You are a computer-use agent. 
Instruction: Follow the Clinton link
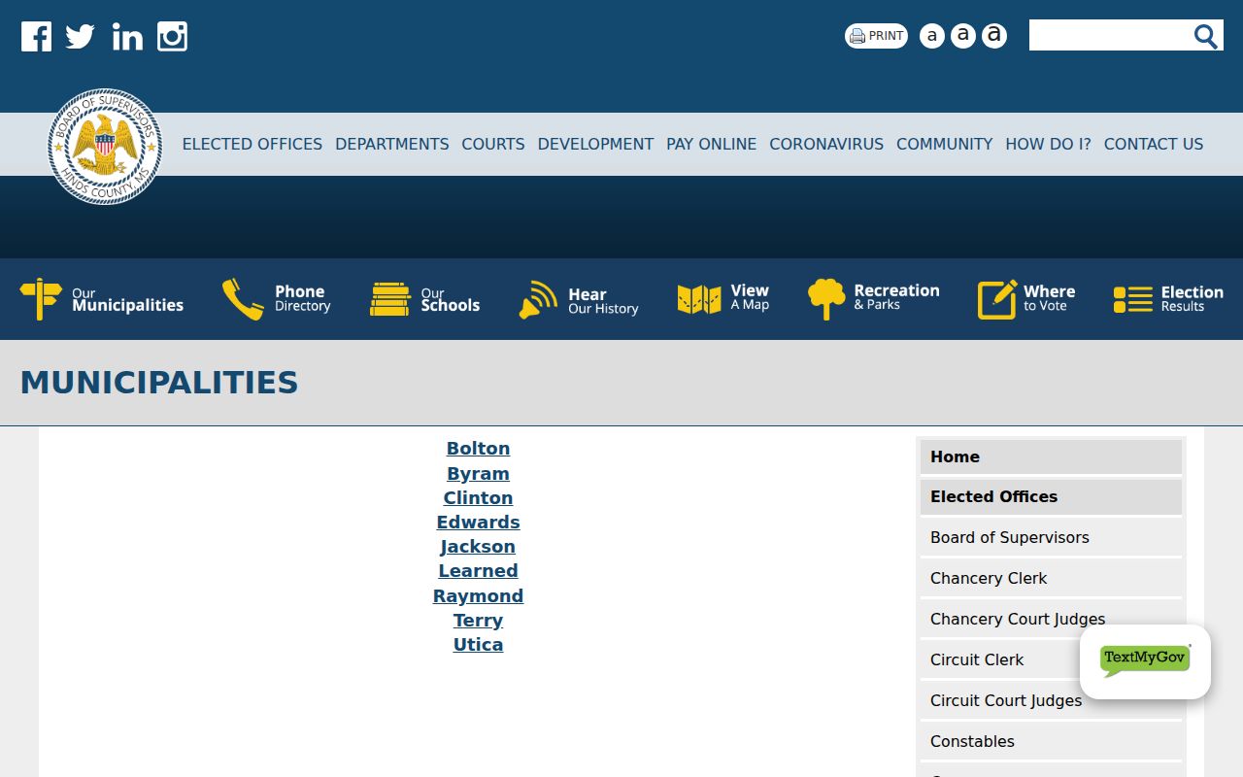478,498
